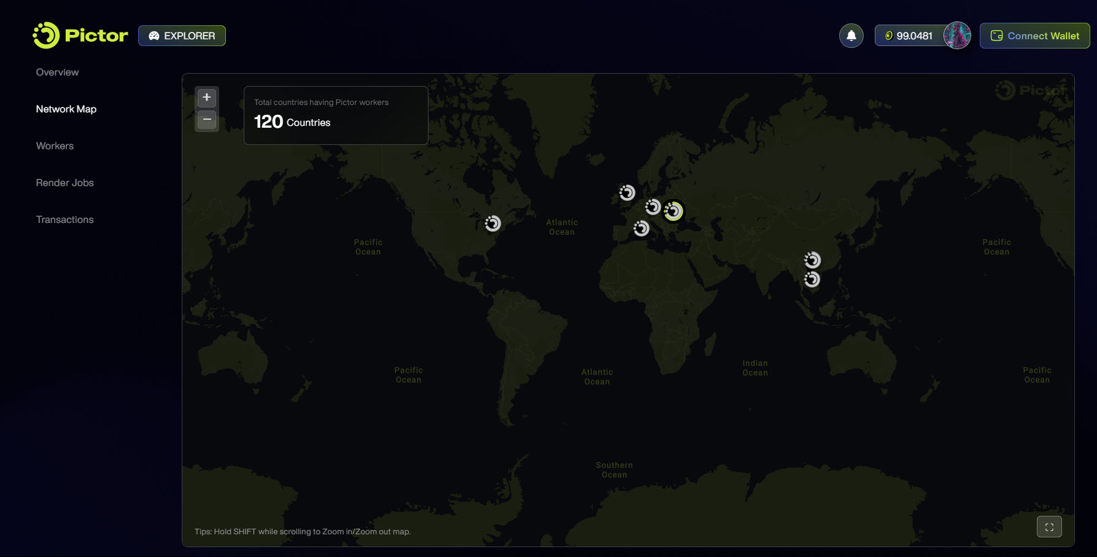Click the southernmost Asia worker marker
The width and height of the screenshot is (1097, 557).
tap(812, 280)
